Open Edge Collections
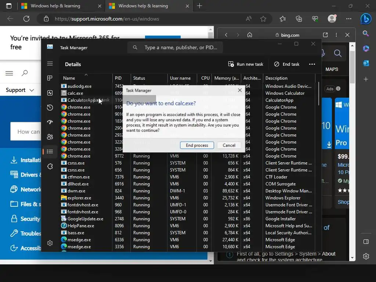Viewport: 376px width, 282px height. (299, 19)
